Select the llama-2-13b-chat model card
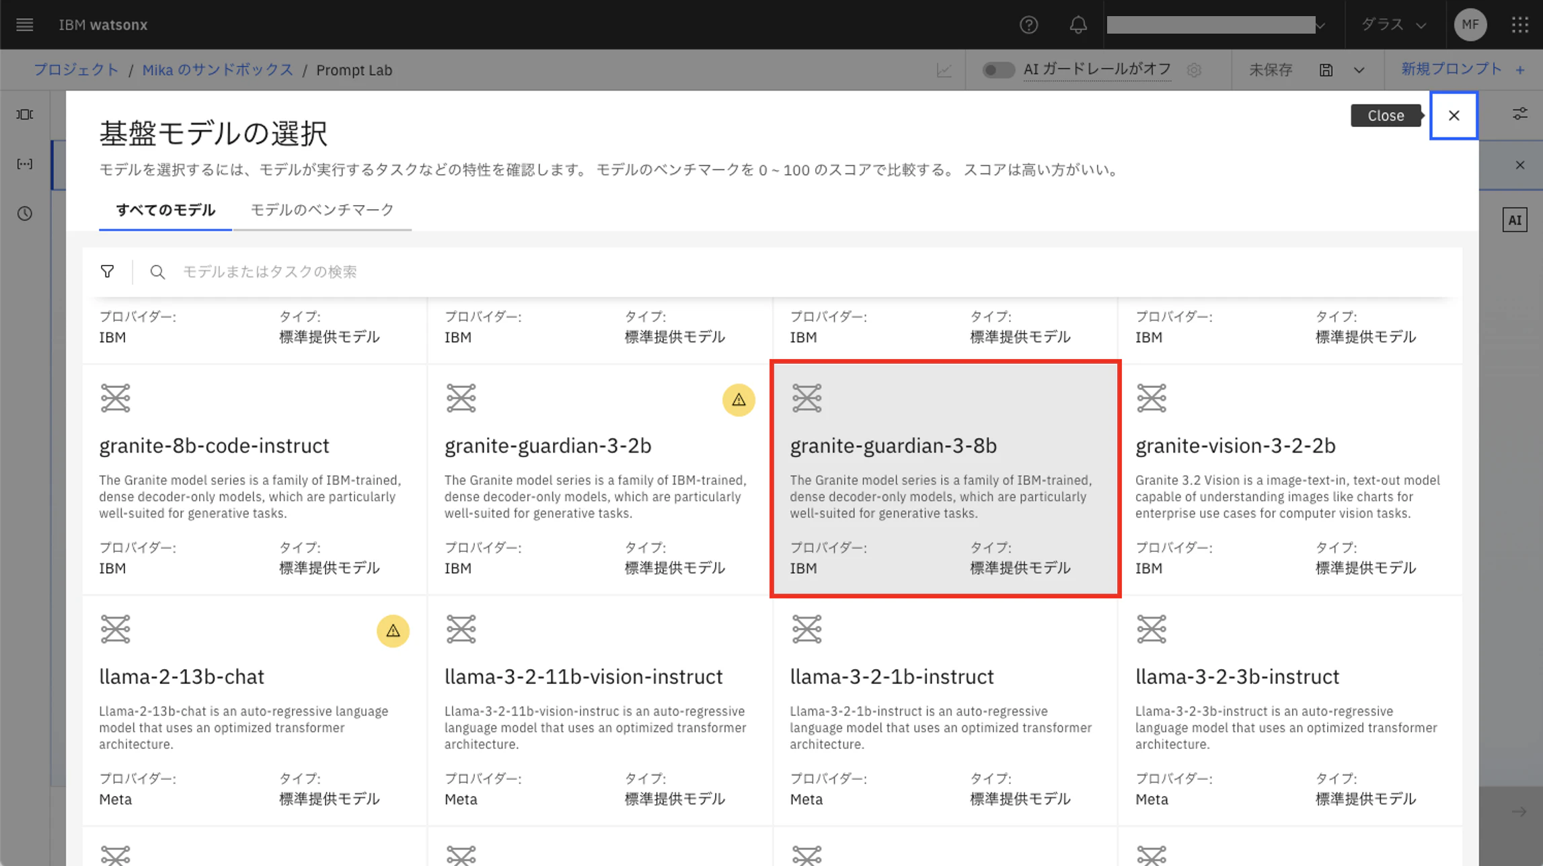Image resolution: width=1543 pixels, height=866 pixels. [x=254, y=711]
